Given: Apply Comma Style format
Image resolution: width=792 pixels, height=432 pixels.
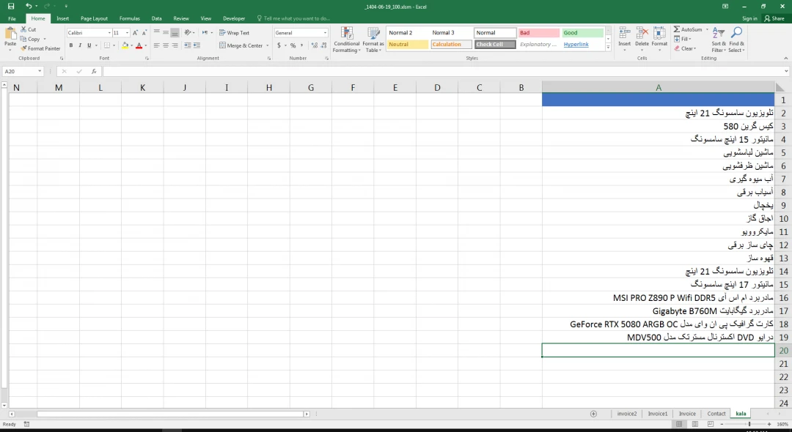Looking at the screenshot, I should pyautogui.click(x=302, y=45).
